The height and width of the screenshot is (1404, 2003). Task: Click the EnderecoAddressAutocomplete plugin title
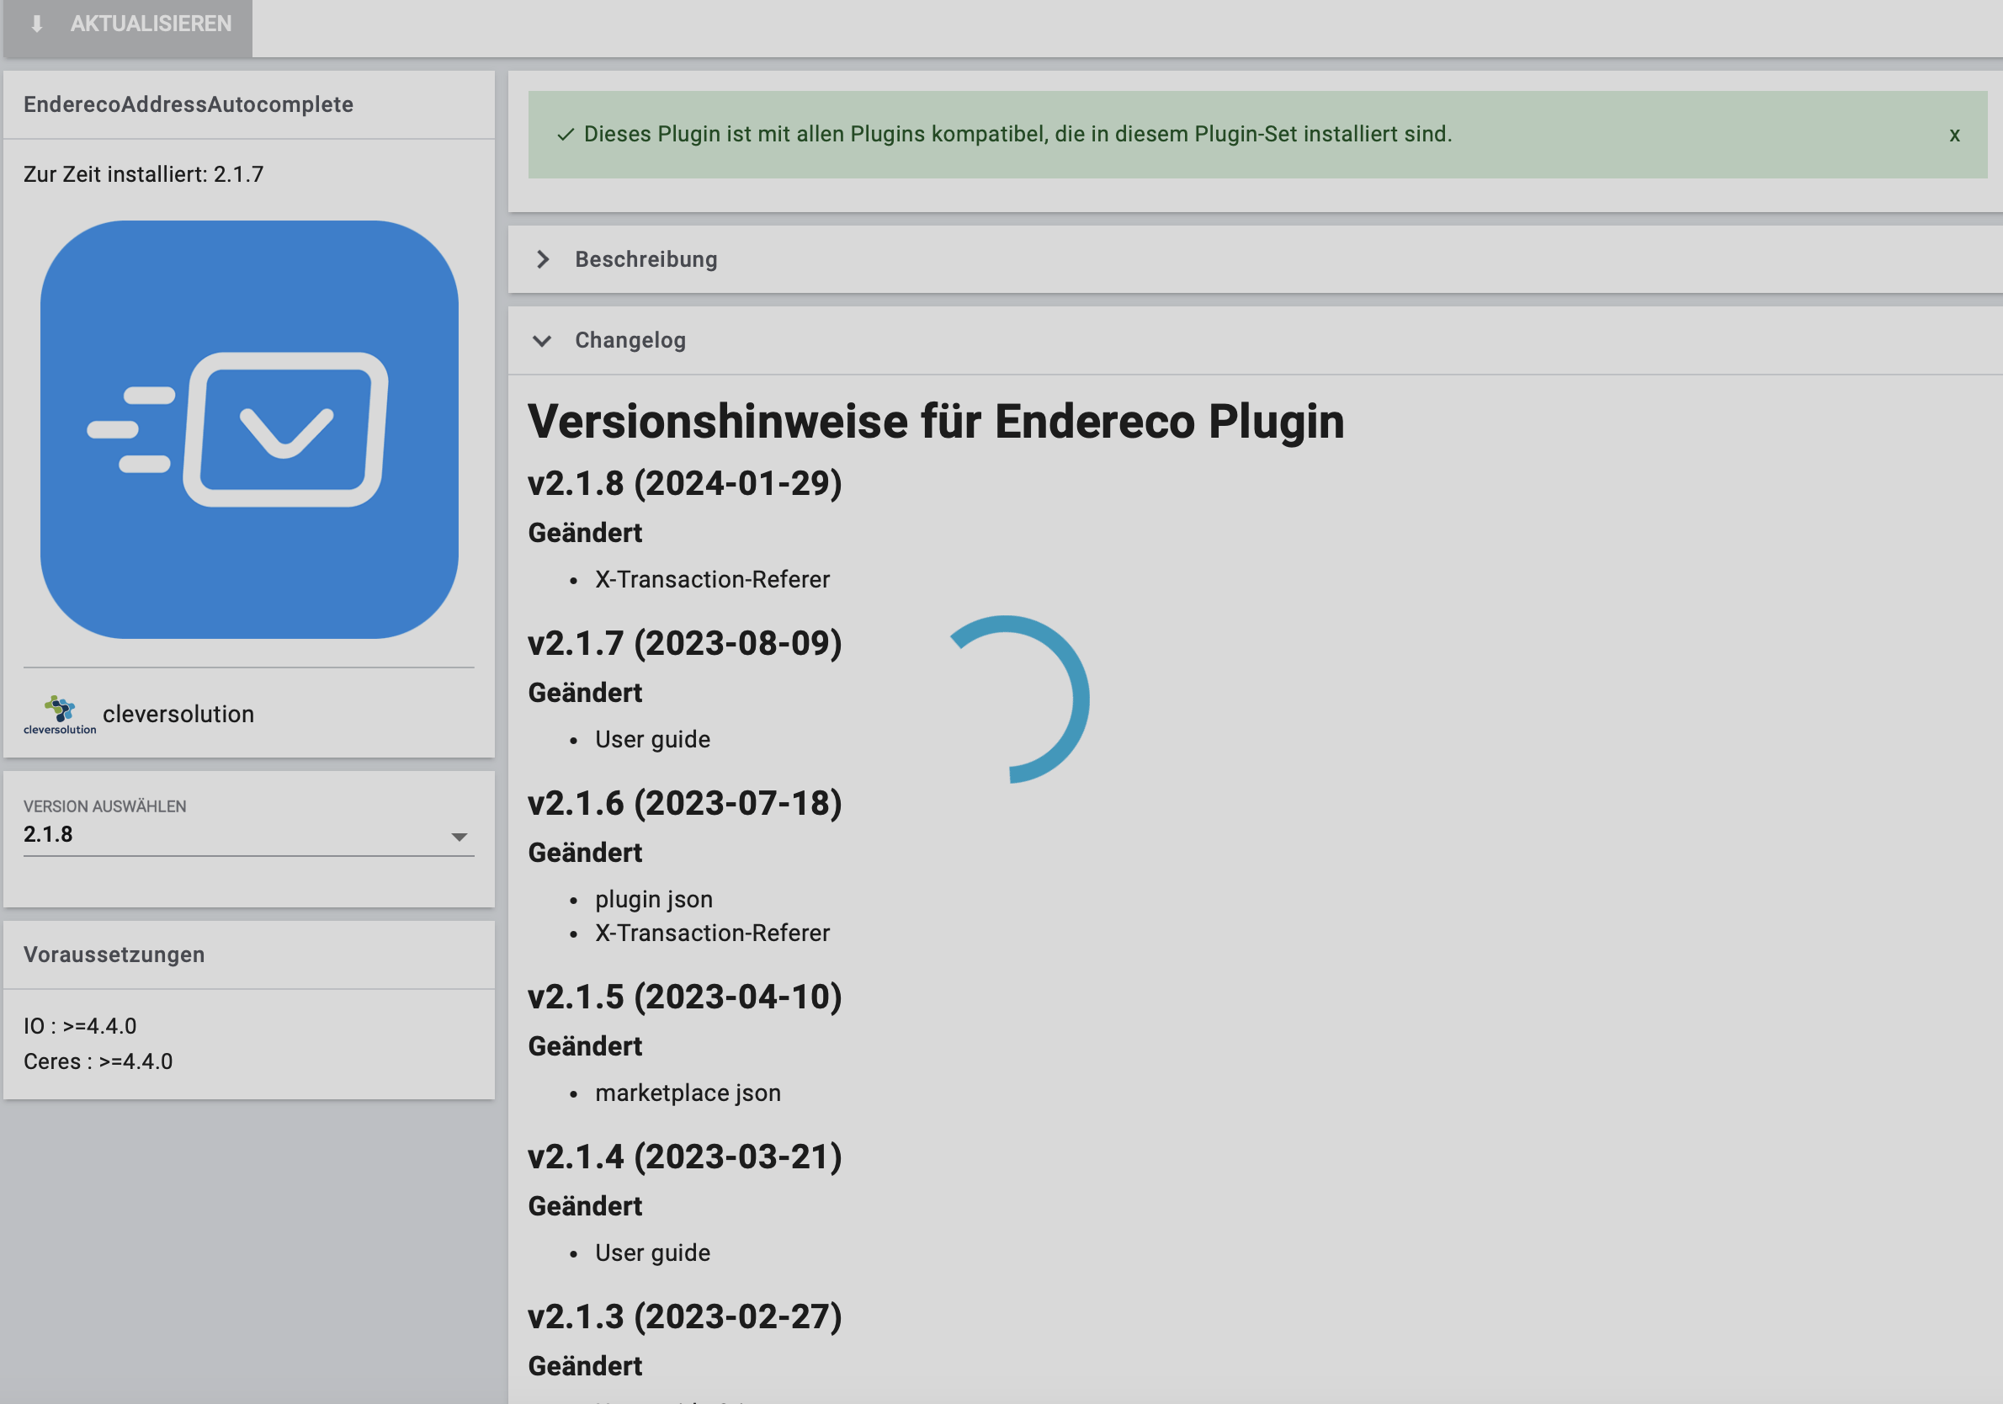point(189,104)
